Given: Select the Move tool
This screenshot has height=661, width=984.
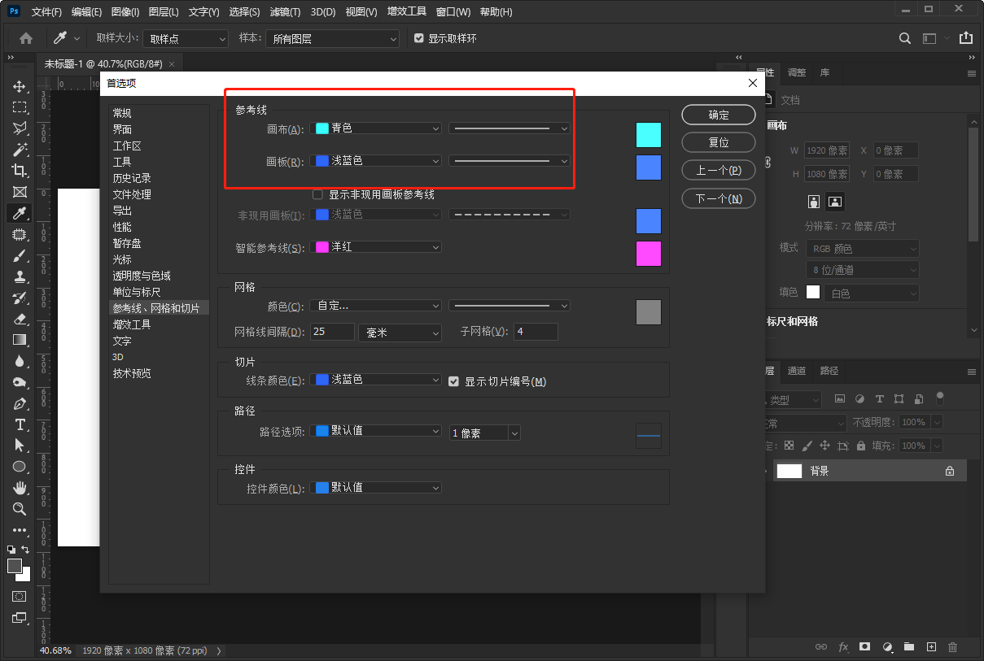Looking at the screenshot, I should (x=20, y=86).
